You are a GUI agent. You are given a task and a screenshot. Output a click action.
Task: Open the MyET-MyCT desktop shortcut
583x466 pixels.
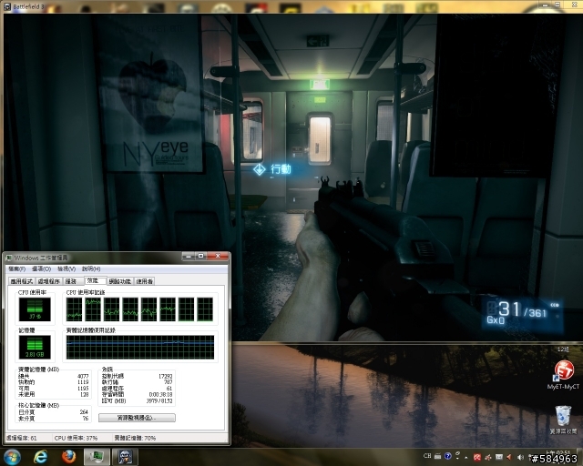click(563, 375)
